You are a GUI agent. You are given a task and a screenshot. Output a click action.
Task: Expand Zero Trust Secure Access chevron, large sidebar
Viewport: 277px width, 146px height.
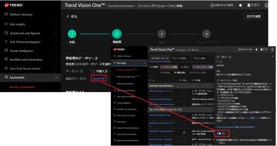pyautogui.click(x=56, y=68)
